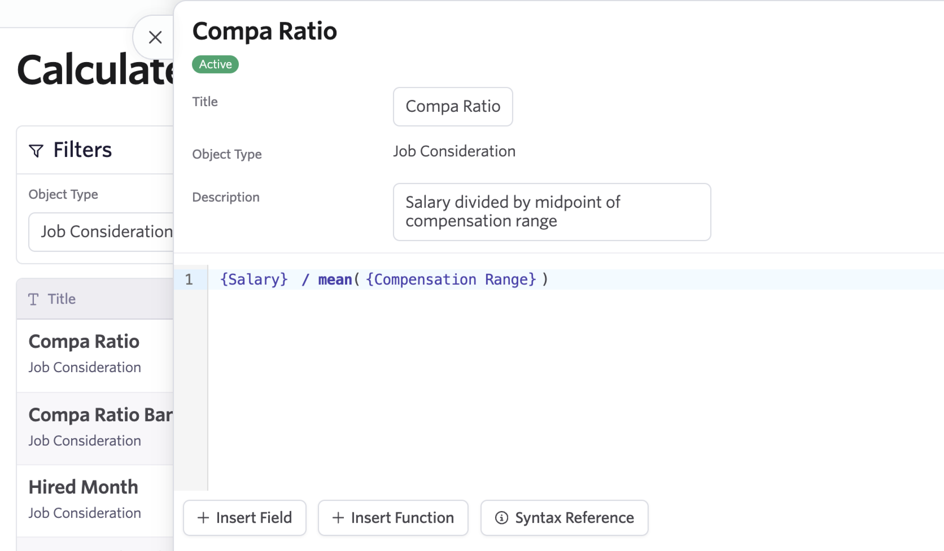Click the mean function in formula editor

[334, 280]
